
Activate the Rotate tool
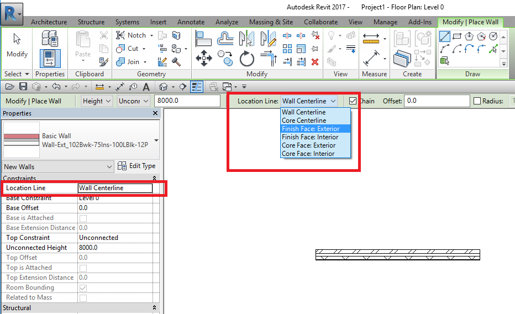click(246, 59)
